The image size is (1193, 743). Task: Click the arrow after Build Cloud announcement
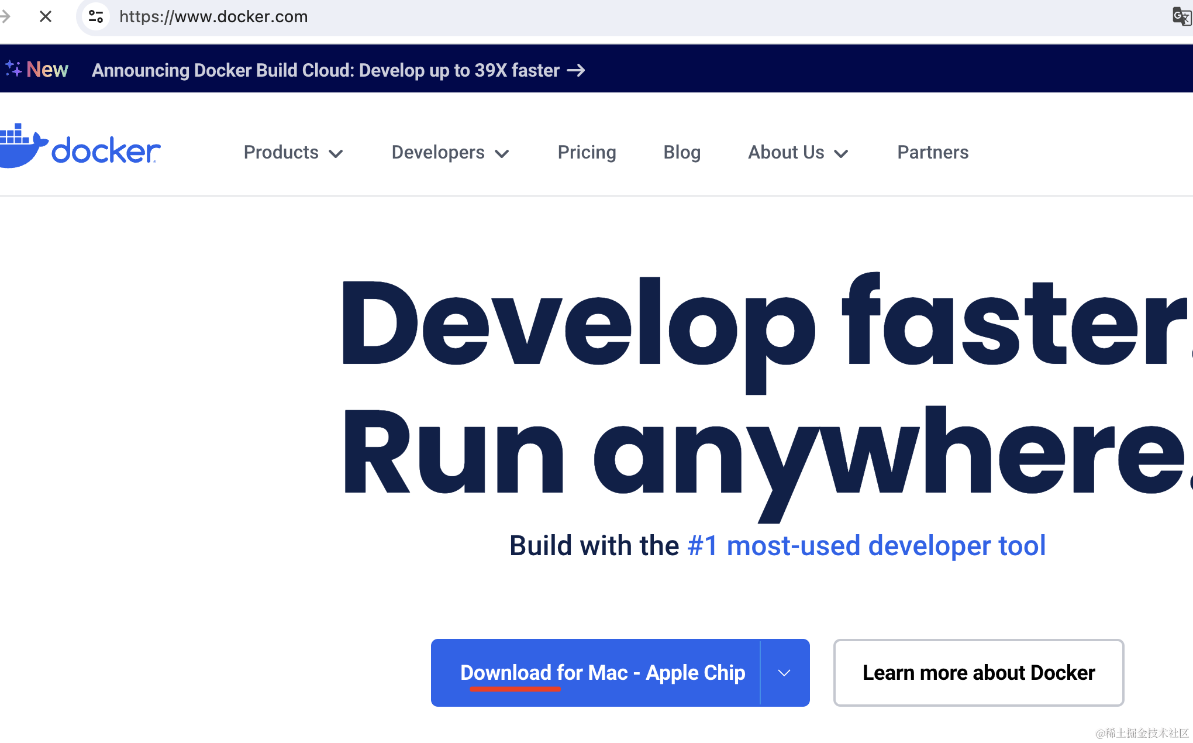[x=576, y=70]
